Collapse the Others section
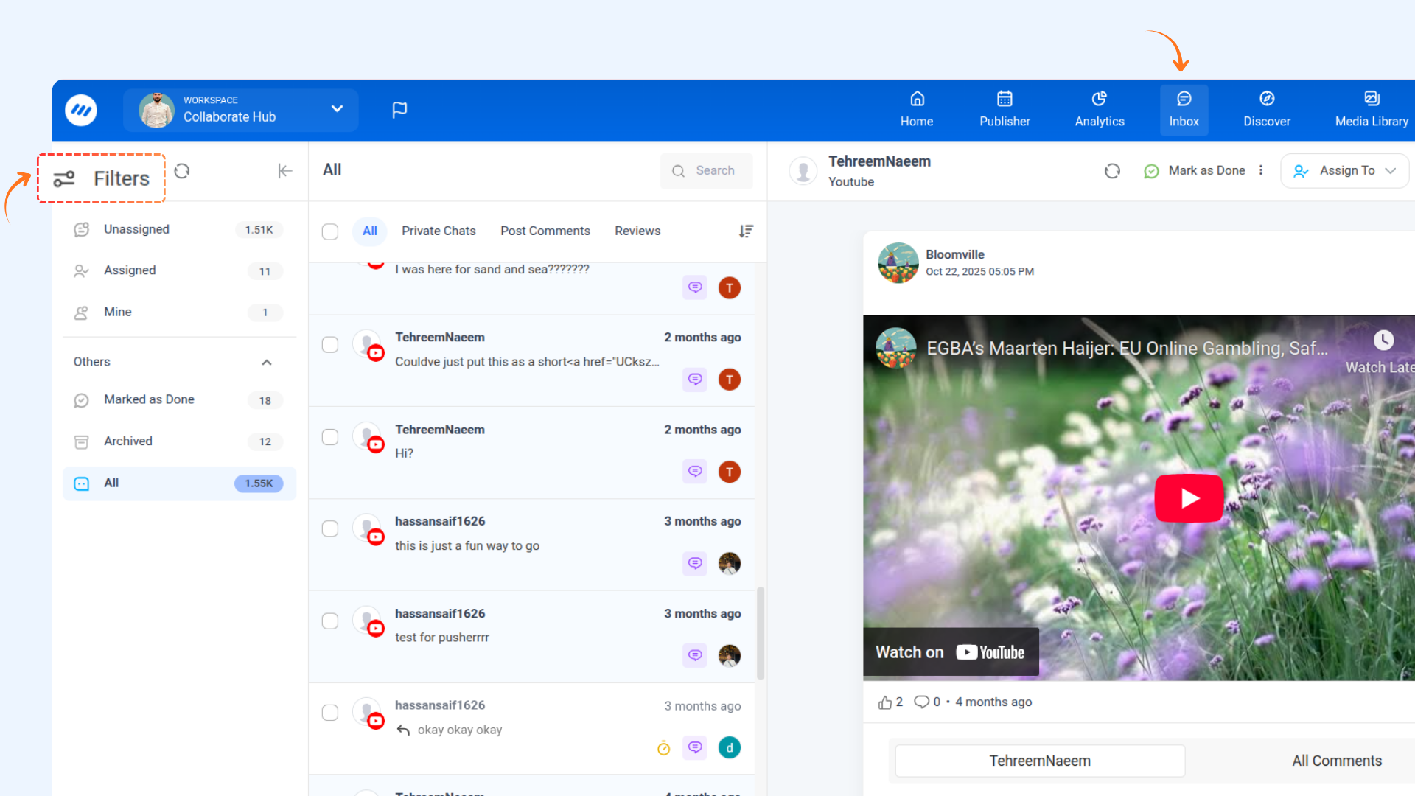1415x796 pixels. (267, 362)
